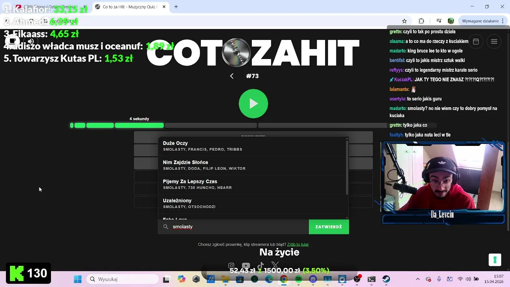Open the browser profile avatar
Image resolution: width=510 pixels, height=287 pixels.
click(451, 21)
